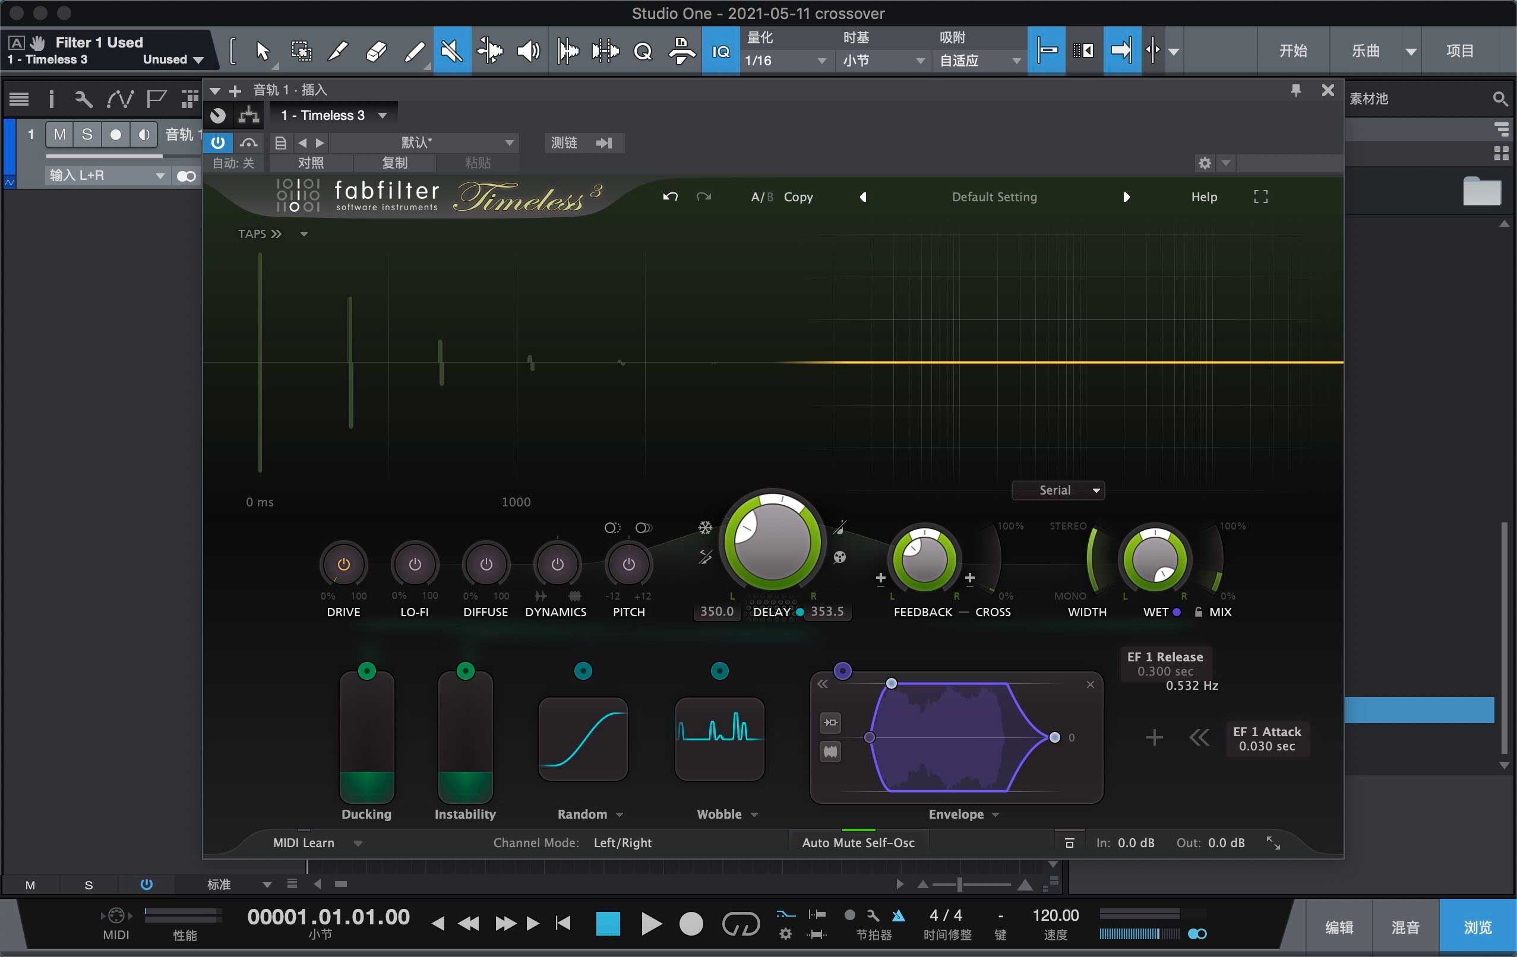
Task: Click the plugin undo arrow
Action: [x=671, y=197]
